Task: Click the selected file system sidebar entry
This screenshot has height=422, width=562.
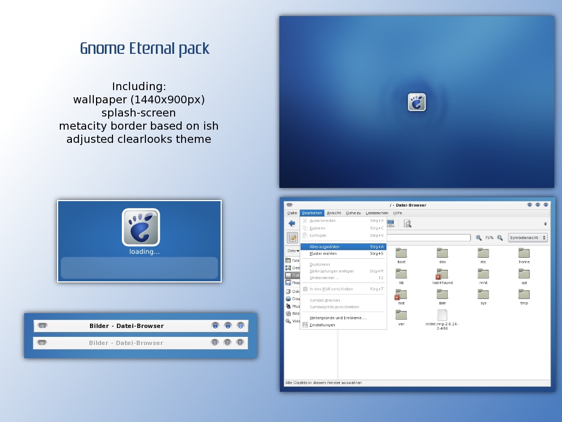Action: [x=293, y=275]
